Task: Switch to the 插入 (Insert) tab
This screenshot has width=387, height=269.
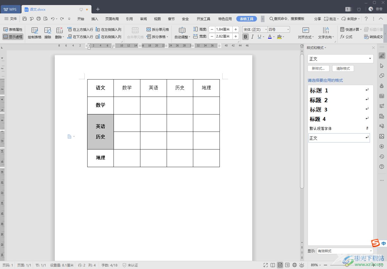Action: tap(95, 19)
